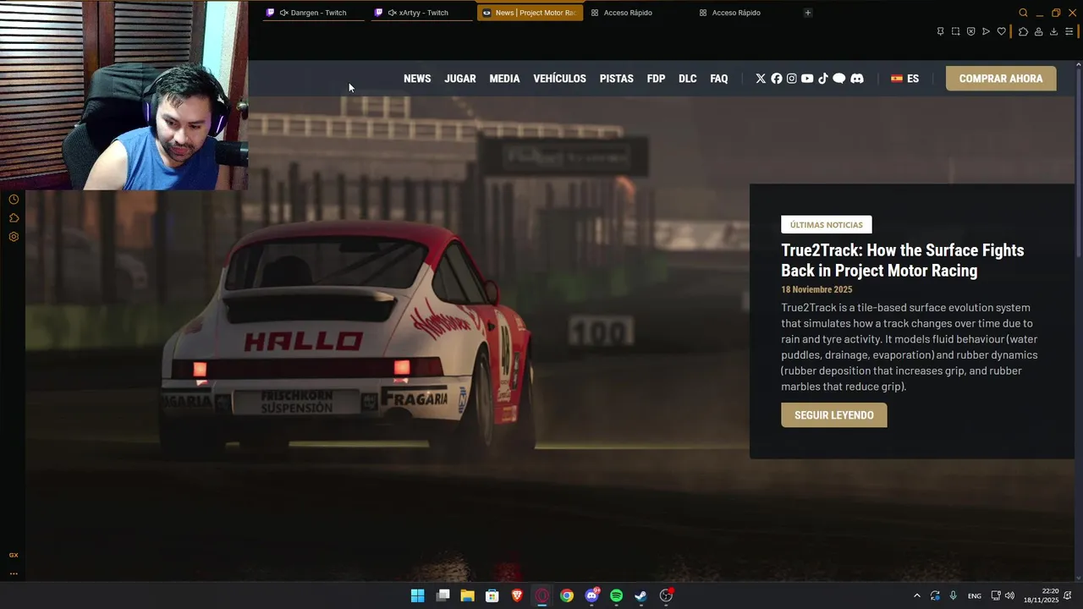Open Steam from taskbar
The height and width of the screenshot is (609, 1083).
coord(640,595)
